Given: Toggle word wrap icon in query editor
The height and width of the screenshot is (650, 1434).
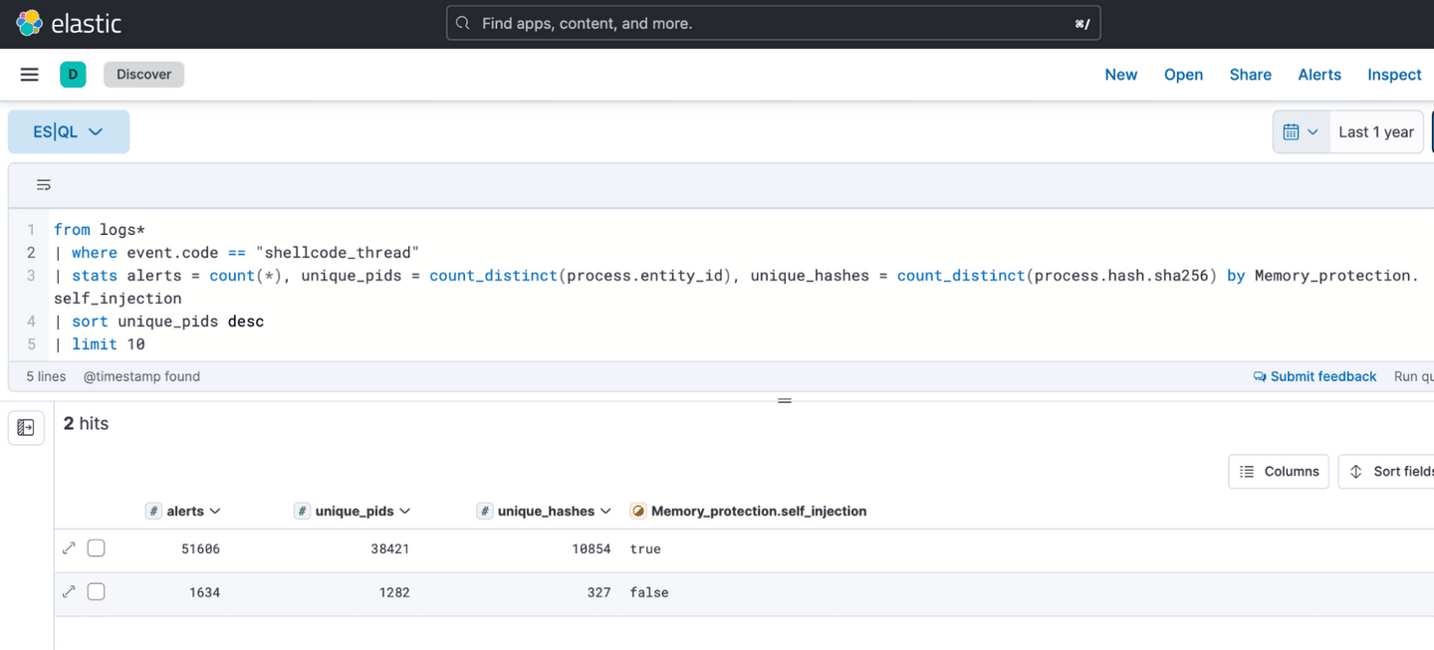Looking at the screenshot, I should [44, 185].
